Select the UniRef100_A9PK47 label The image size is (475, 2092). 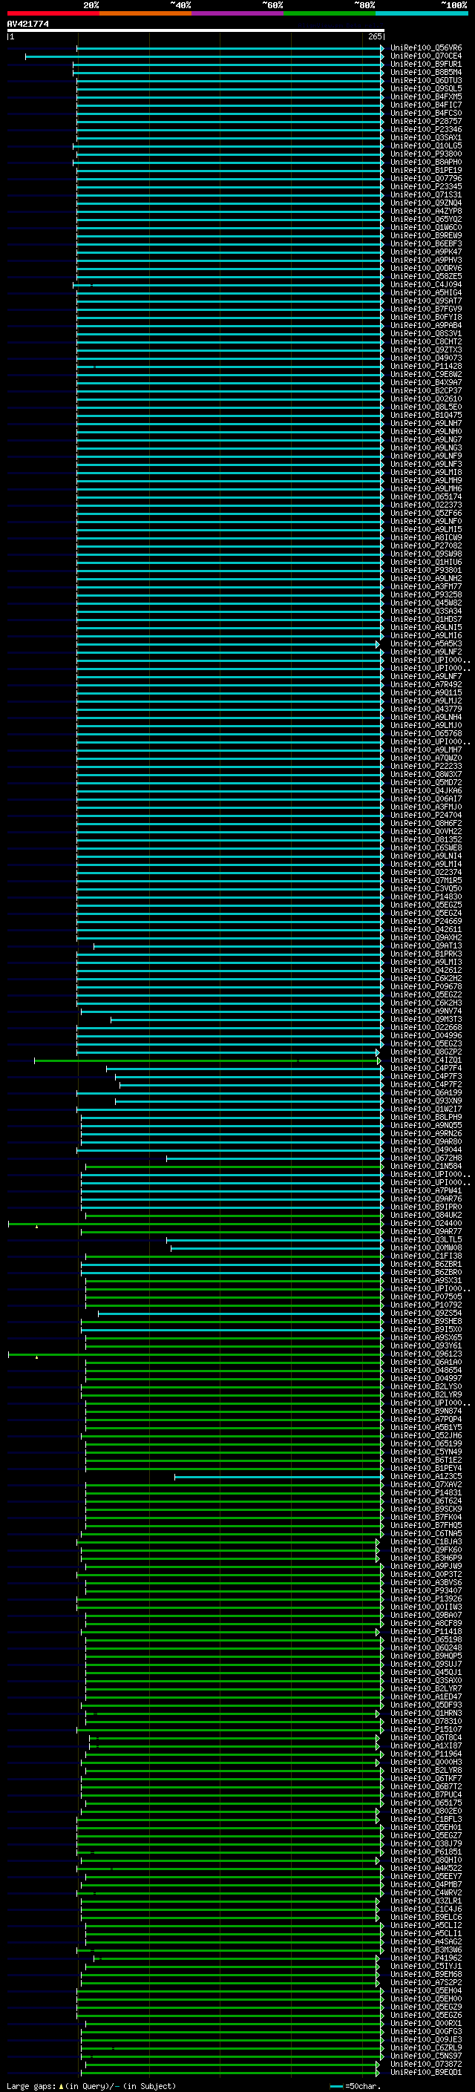tap(425, 252)
